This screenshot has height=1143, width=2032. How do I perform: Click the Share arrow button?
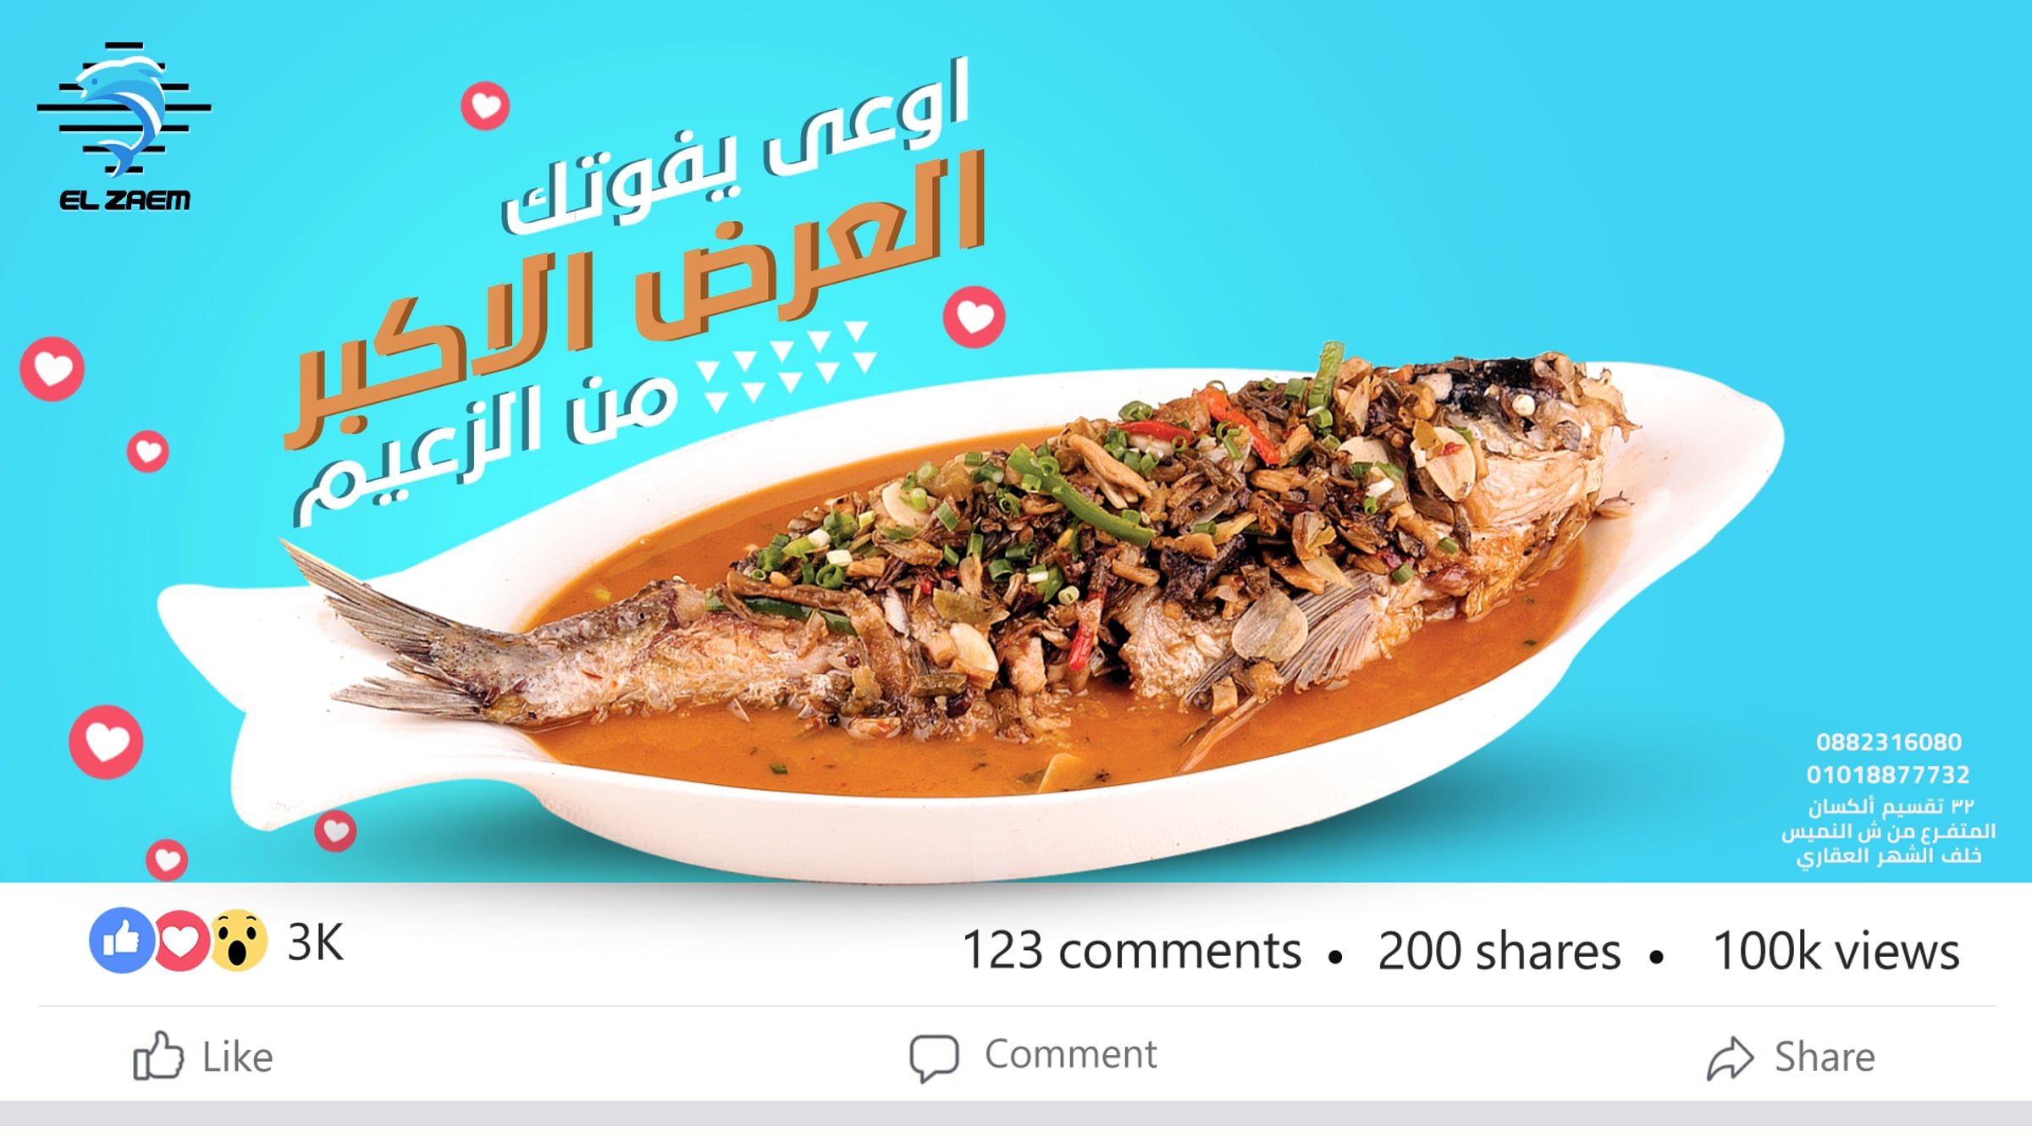tap(1791, 1057)
